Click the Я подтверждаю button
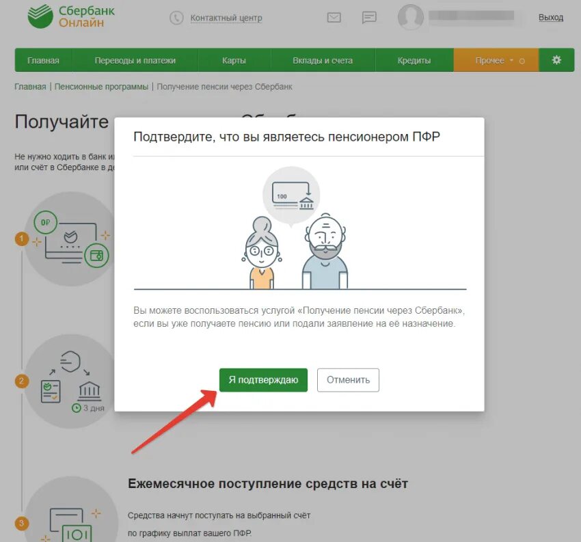Viewport: 581px width, 542px height. pyautogui.click(x=263, y=380)
